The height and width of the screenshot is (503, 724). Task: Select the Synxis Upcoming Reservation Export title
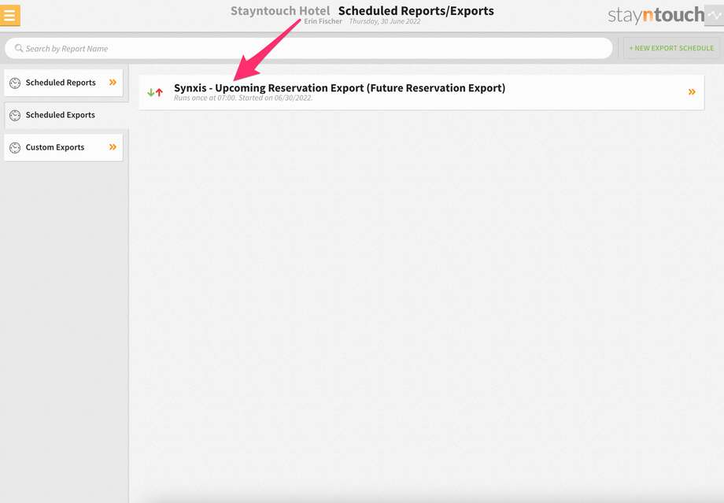click(x=339, y=87)
